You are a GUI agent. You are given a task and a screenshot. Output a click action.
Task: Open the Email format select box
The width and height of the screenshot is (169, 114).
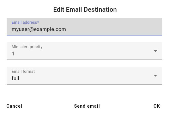coord(84,76)
